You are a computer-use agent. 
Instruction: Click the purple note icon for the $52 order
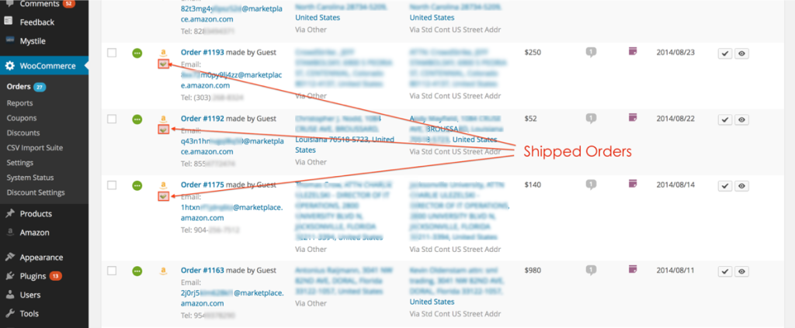632,118
